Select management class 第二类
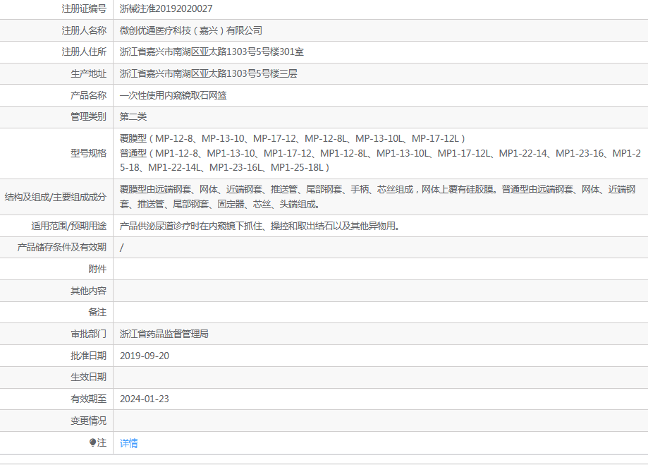The width and height of the screenshot is (648, 465). 133,116
